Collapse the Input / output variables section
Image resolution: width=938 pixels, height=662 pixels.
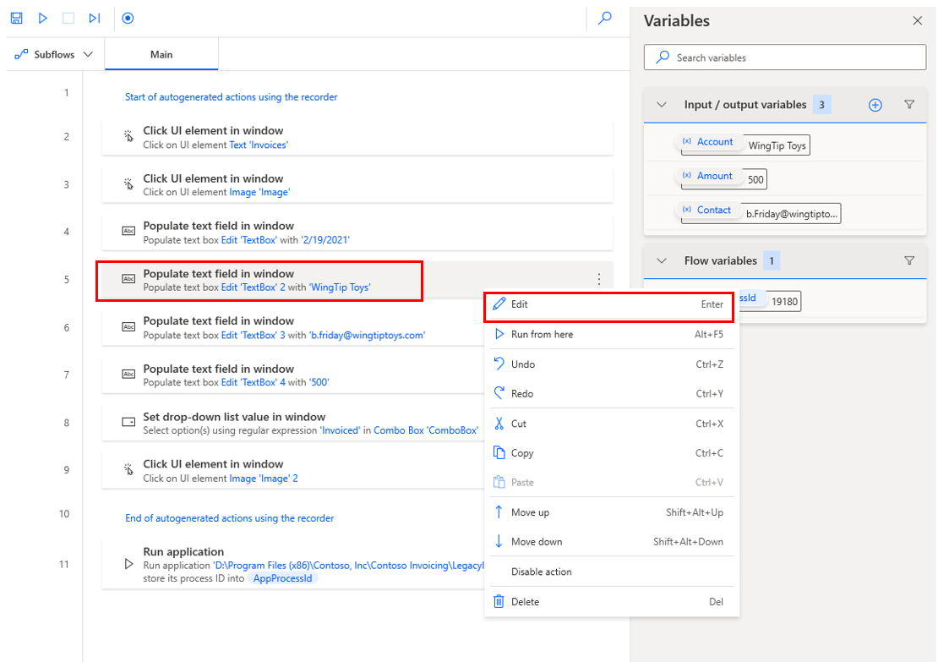point(662,105)
